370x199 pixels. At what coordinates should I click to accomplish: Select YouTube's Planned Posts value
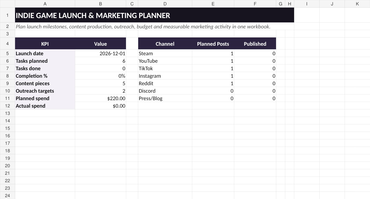point(213,61)
